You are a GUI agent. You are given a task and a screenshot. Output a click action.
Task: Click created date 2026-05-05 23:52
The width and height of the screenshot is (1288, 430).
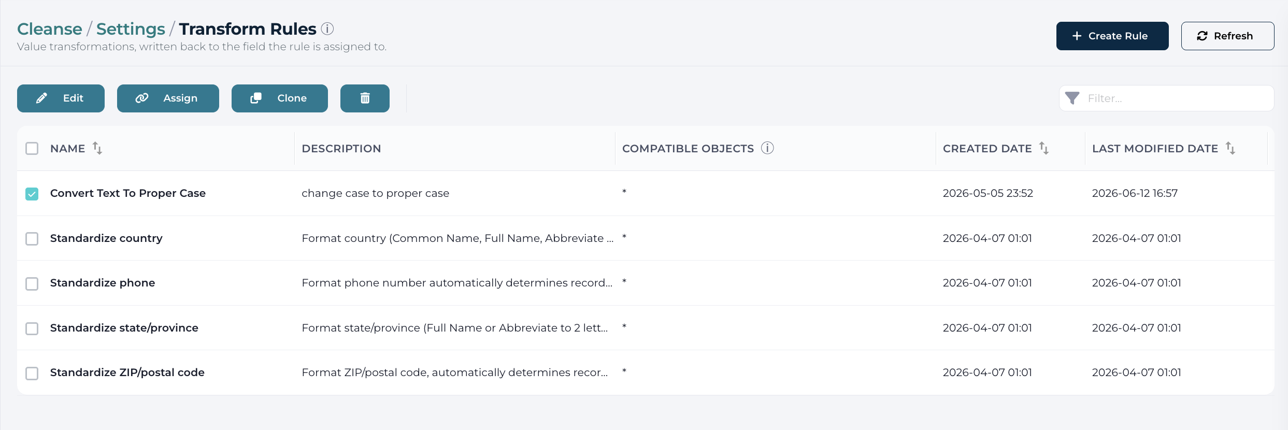click(988, 193)
